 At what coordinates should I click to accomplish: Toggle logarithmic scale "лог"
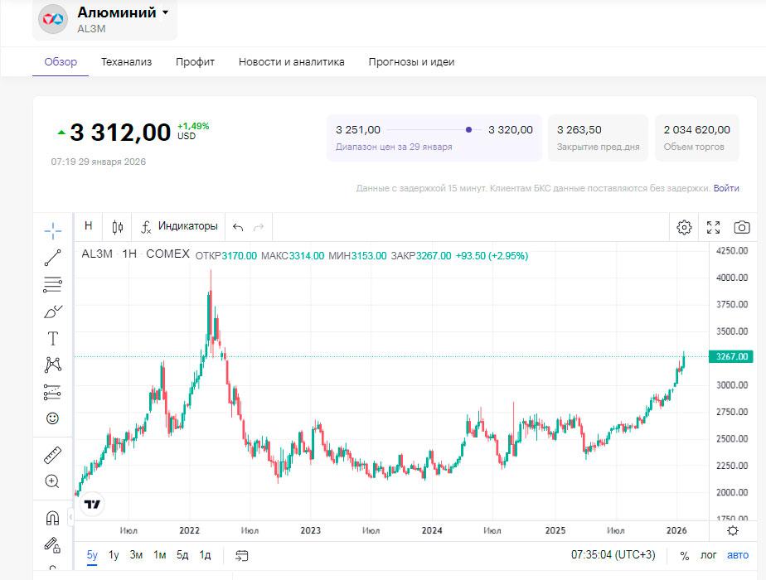point(708,555)
